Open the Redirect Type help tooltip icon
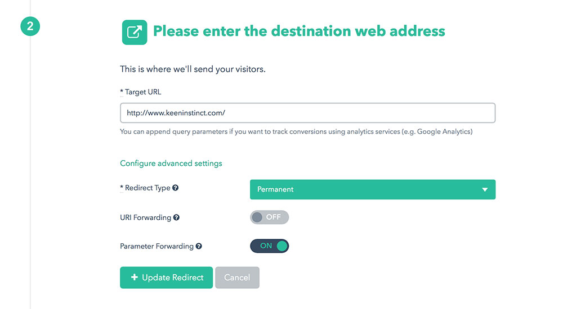 point(176,188)
